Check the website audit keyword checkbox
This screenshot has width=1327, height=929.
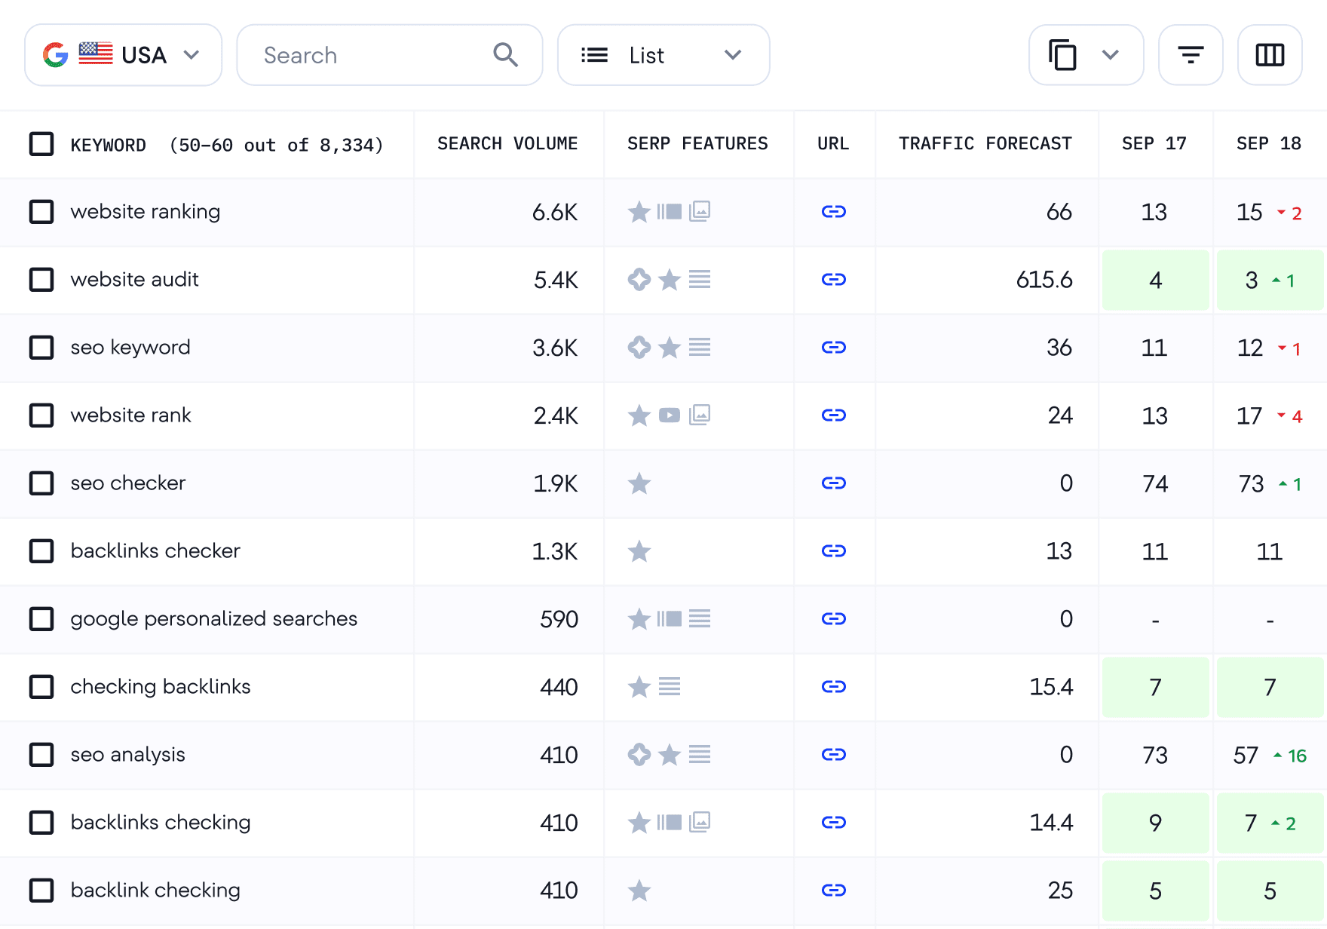pyautogui.click(x=41, y=280)
